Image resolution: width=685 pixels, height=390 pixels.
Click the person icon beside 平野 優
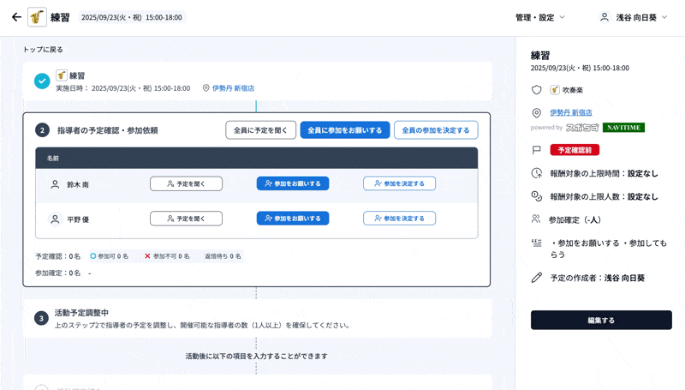tap(55, 219)
